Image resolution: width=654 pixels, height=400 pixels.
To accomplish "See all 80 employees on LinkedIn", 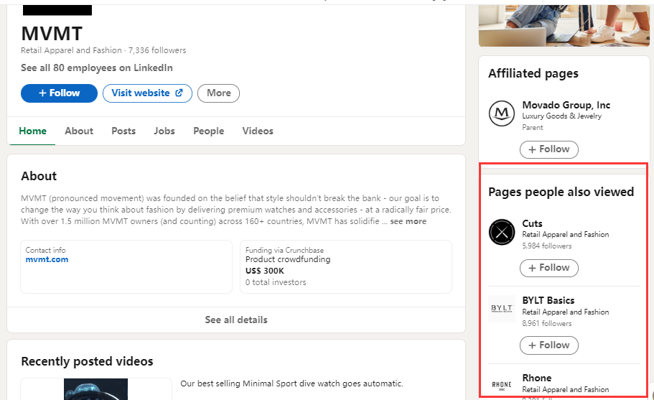I will click(x=97, y=68).
